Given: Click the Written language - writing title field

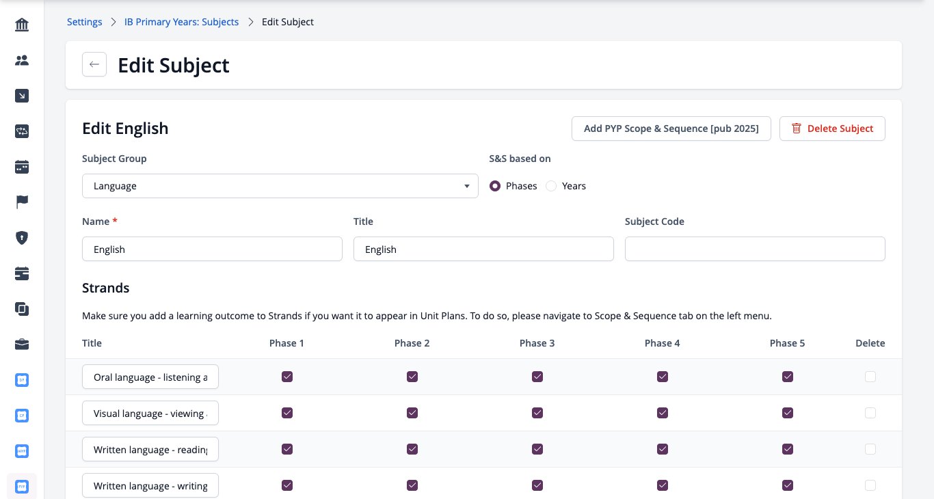Looking at the screenshot, I should [x=150, y=486].
